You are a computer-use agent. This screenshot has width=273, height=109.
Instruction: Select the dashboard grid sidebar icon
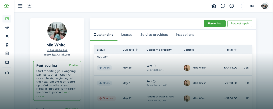click(x=7, y=19)
